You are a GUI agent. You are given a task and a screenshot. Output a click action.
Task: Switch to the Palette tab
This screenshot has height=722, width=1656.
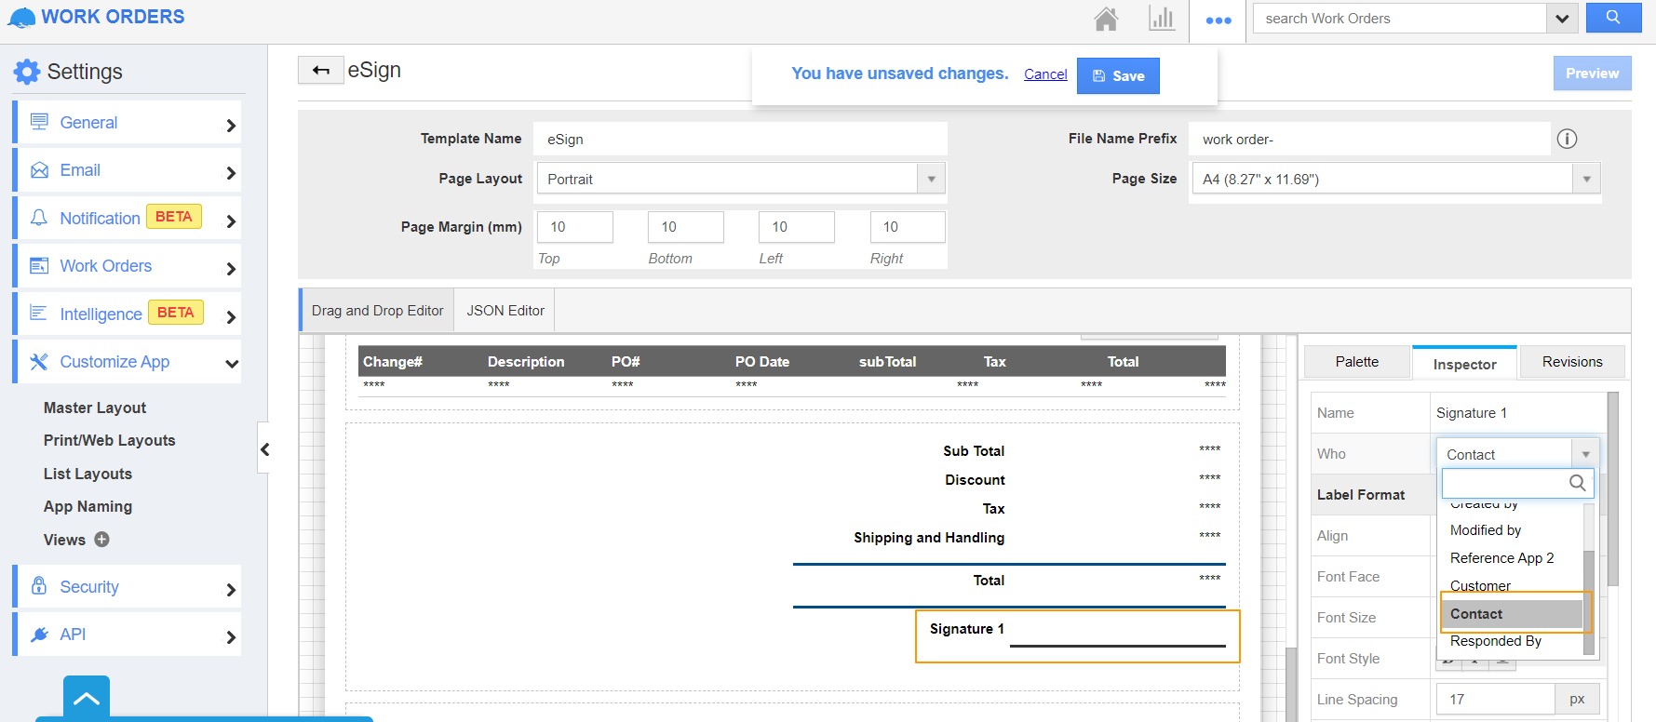(1356, 362)
